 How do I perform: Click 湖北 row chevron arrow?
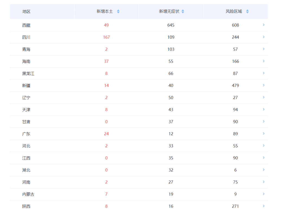coord(263,170)
